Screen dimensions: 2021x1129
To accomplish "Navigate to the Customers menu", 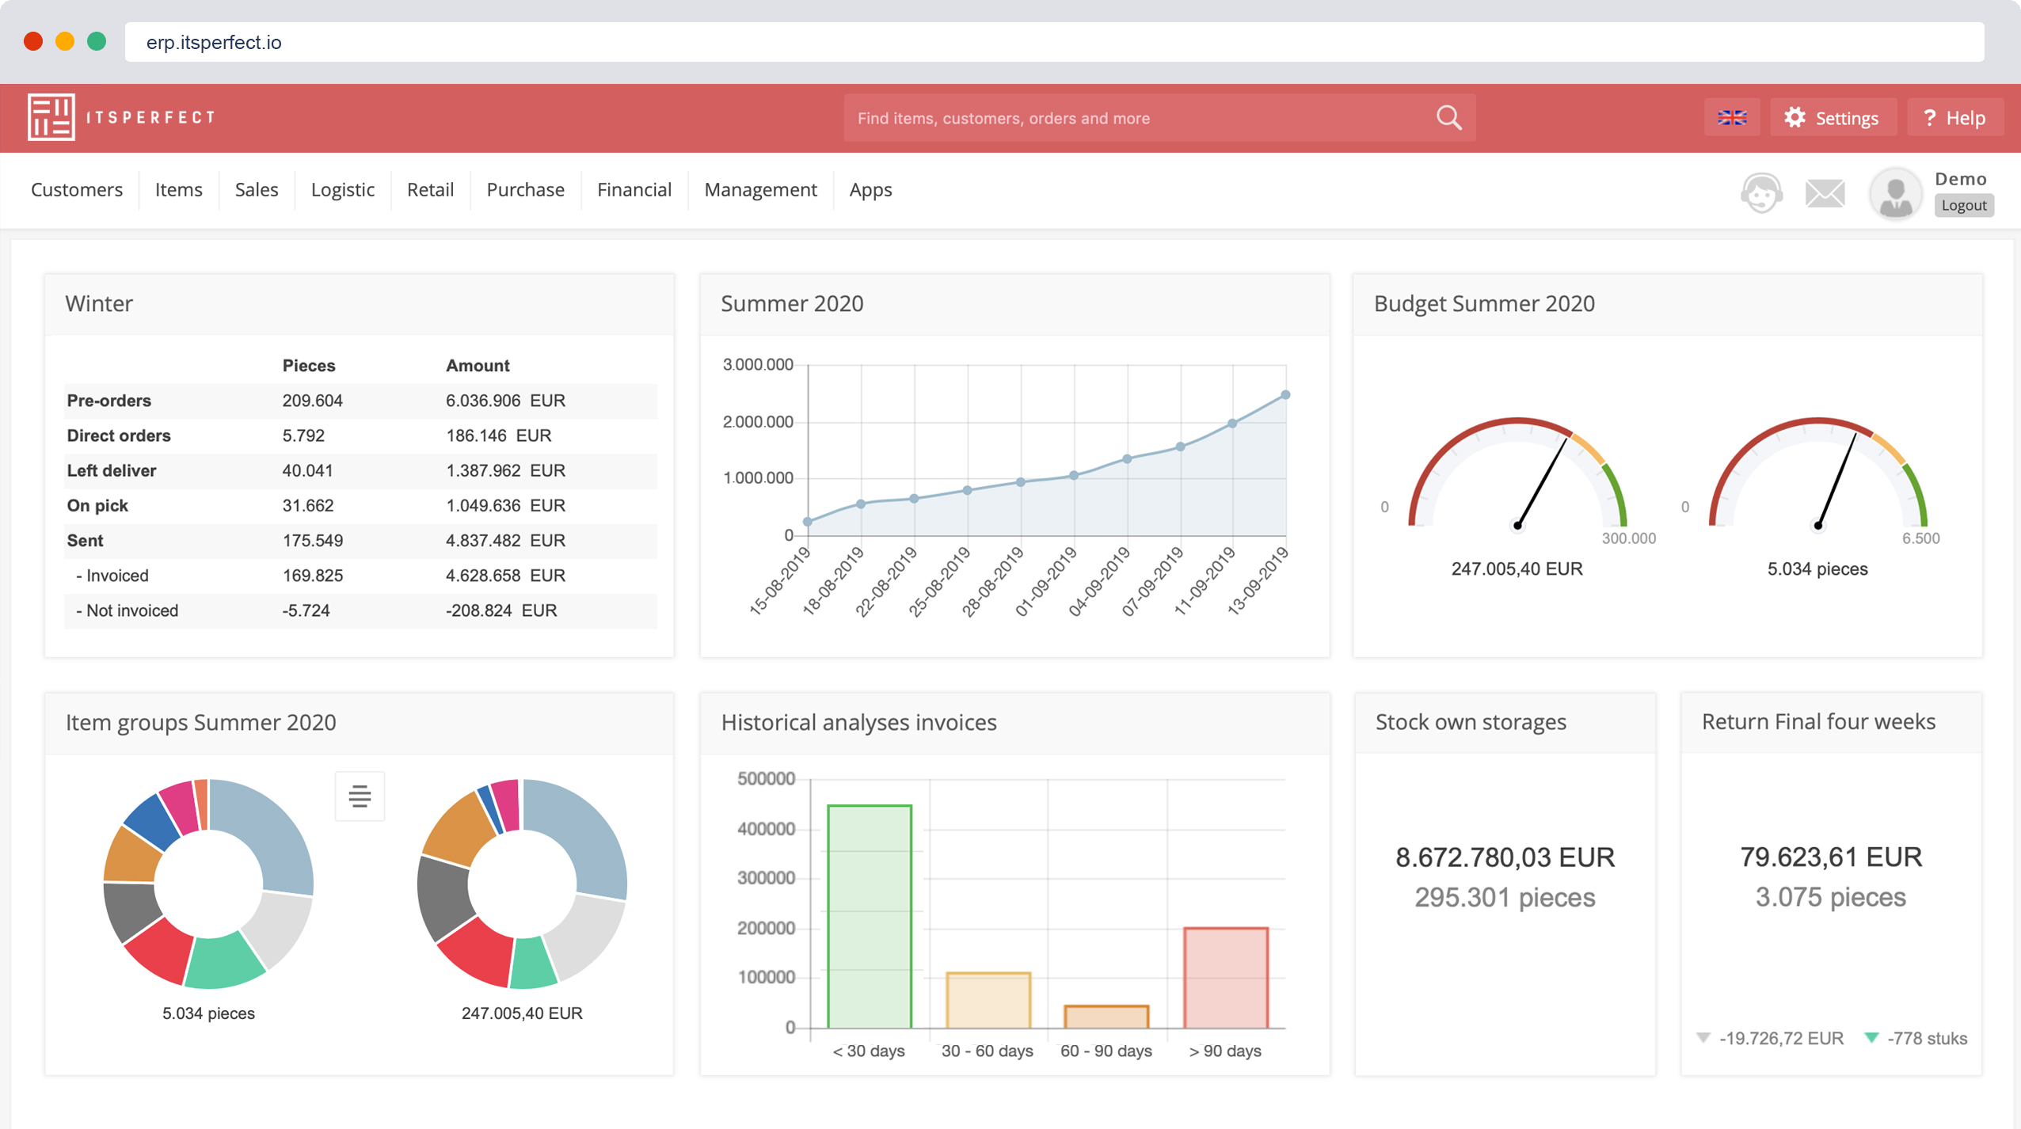I will click(76, 189).
